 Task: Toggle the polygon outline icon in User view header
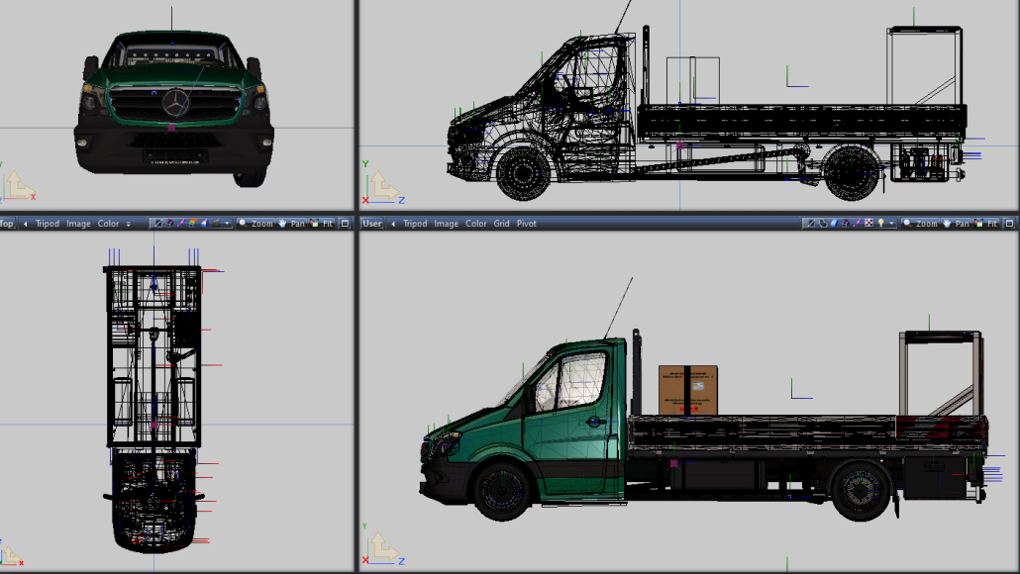tap(823, 223)
